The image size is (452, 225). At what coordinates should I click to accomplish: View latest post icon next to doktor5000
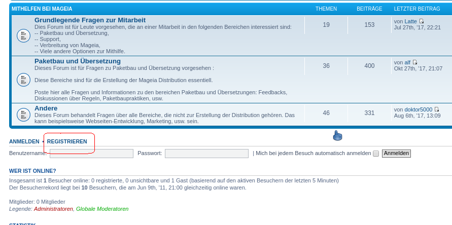pos(437,109)
